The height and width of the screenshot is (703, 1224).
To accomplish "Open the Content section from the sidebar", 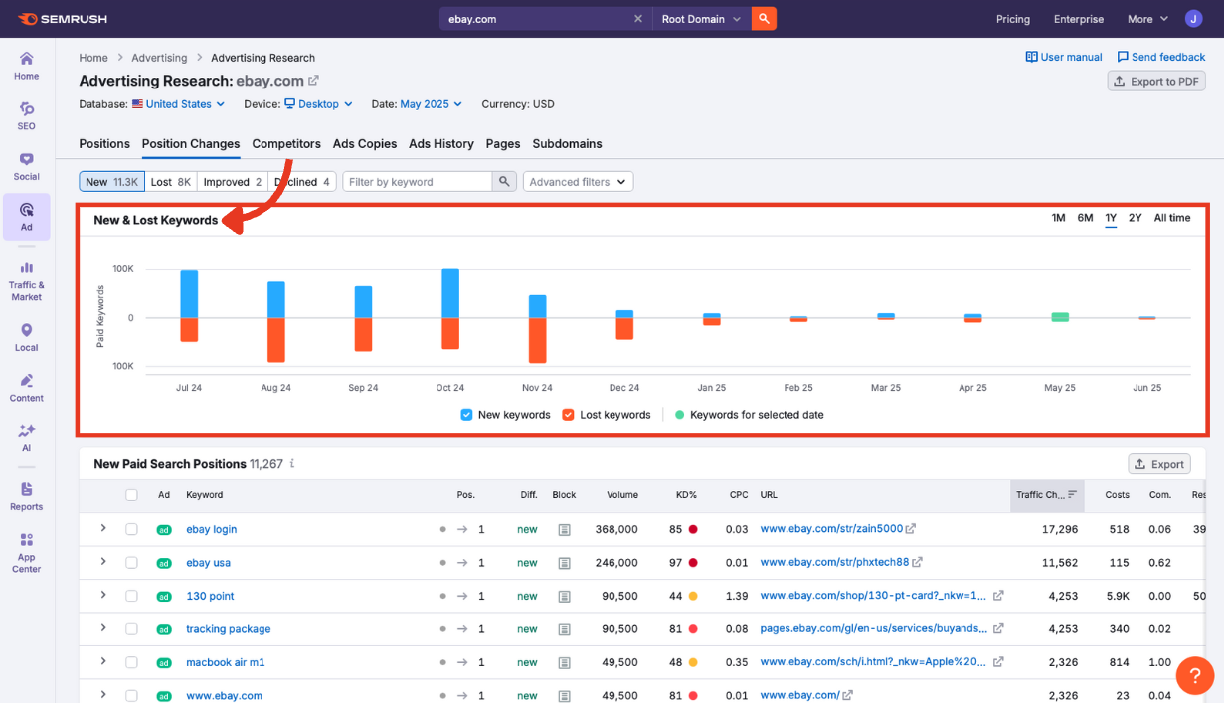I will pyautogui.click(x=25, y=383).
